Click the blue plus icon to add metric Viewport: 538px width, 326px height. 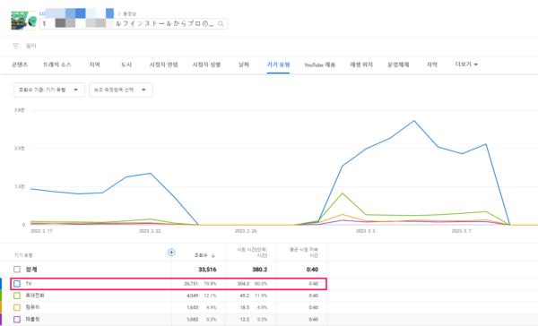[x=171, y=253]
